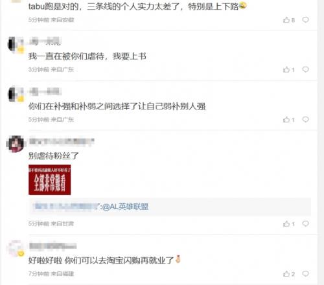
Task: Reply to the 别虐待粉丝了 comment
Action: click(x=305, y=223)
